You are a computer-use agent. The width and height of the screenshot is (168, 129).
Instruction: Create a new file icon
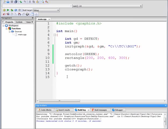[x=4, y=2]
